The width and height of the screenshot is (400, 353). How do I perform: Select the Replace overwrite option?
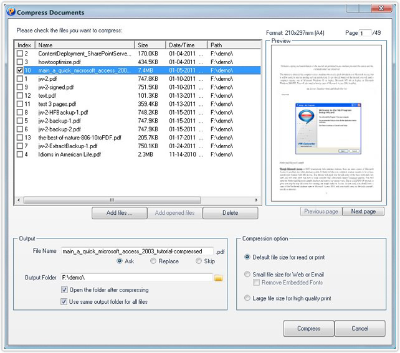coord(153,261)
